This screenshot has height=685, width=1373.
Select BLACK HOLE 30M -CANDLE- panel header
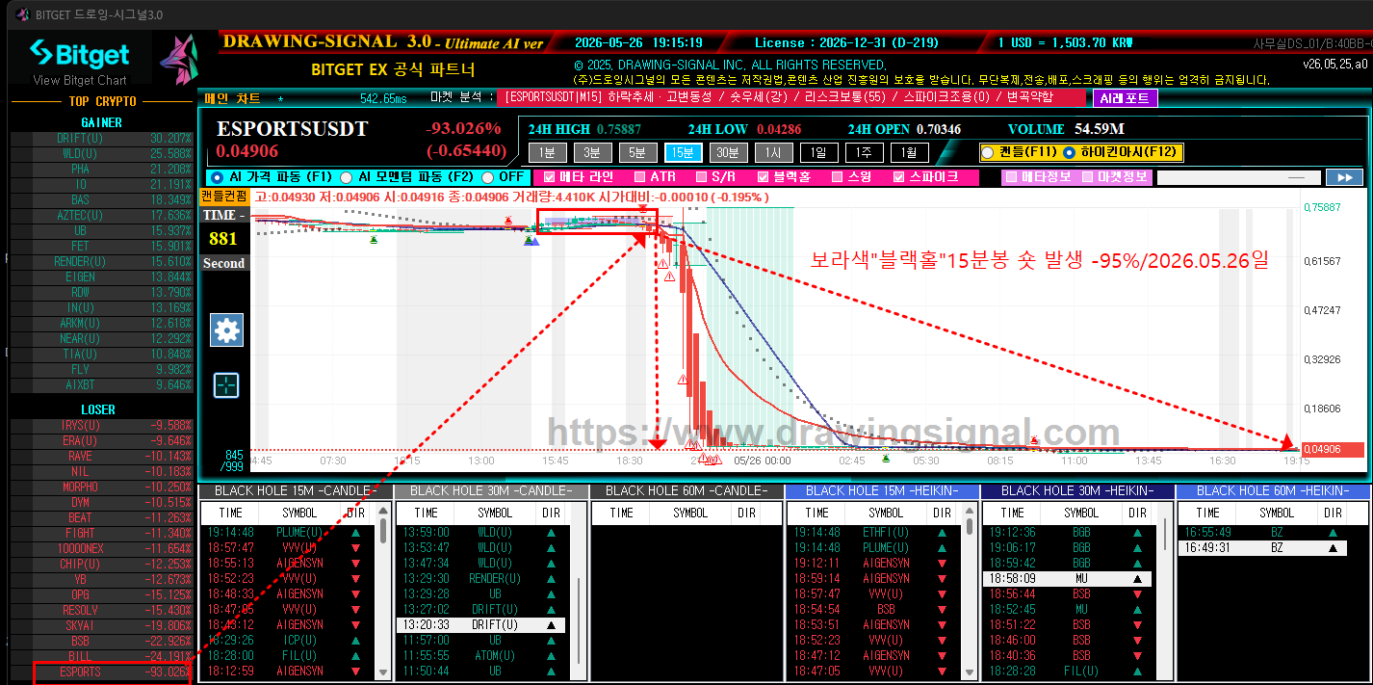pos(489,491)
